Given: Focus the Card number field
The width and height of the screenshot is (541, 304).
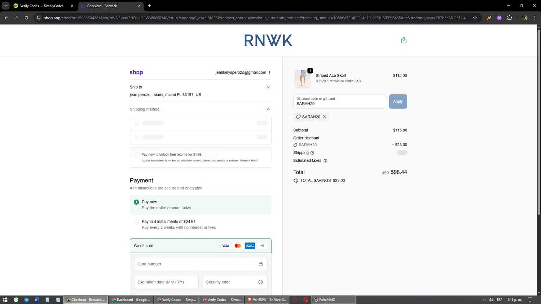Looking at the screenshot, I should (201, 264).
